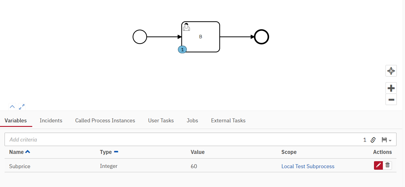
Task: Open the save search dropdown arrow
Action: pos(390,140)
